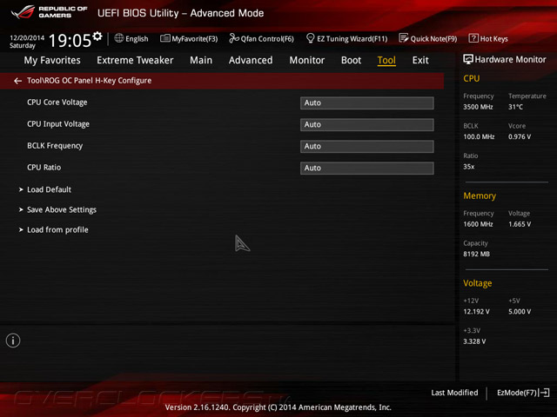557x417 pixels.
Task: Click the 3500 MHz CPU frequency value
Action: (478, 107)
